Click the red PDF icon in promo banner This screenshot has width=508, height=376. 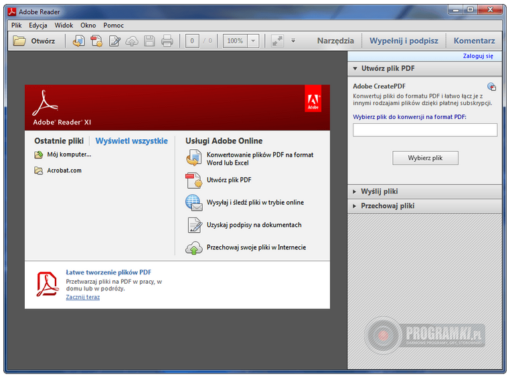[x=48, y=284]
